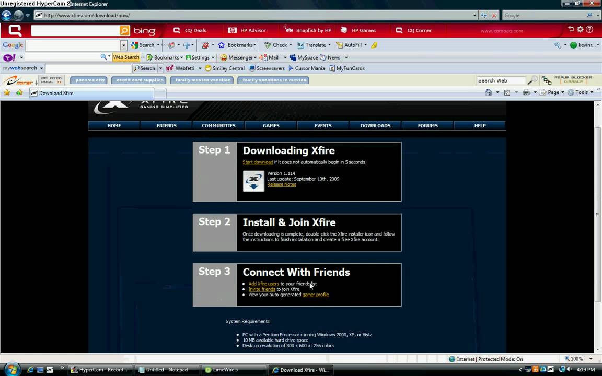602x376 pixels.
Task: Click the Add to Favorites star-plus icon
Action: click(x=19, y=92)
